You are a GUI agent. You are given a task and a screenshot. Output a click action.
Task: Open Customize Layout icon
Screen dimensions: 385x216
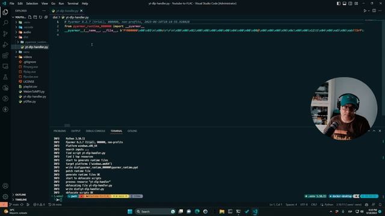356,4
